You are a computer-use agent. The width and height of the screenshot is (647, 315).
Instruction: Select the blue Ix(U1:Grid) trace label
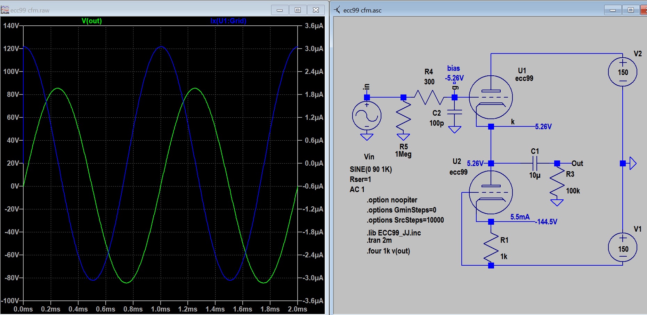click(228, 21)
